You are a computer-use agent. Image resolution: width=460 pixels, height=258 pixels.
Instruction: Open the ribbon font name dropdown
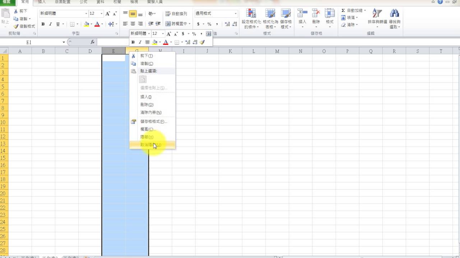pyautogui.click(x=86, y=14)
